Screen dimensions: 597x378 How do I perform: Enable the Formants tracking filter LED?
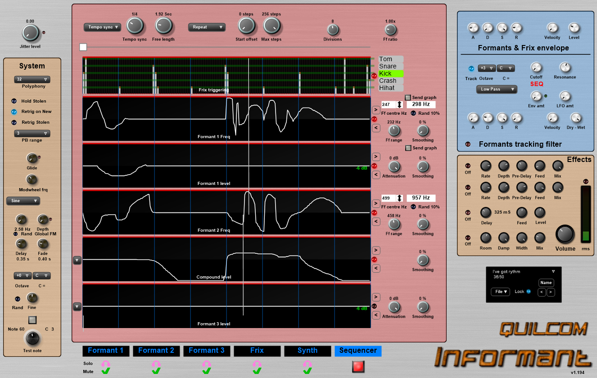(468, 144)
